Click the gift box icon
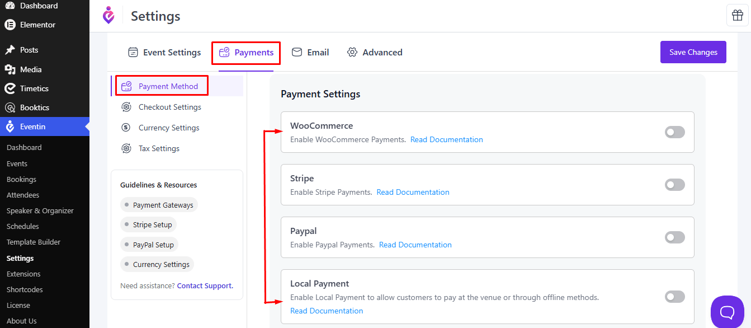Viewport: 751px width, 328px height. [737, 15]
